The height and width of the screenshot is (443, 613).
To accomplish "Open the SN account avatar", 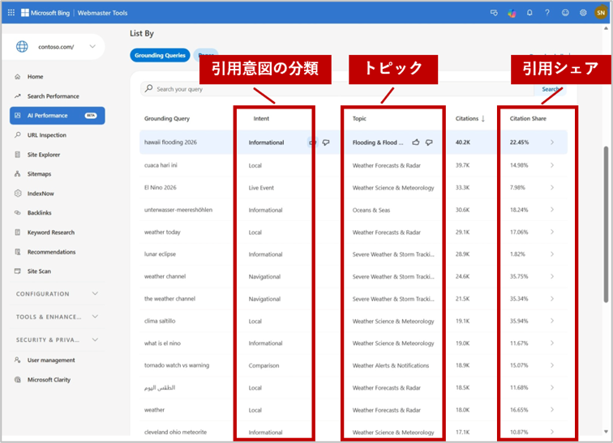I will (x=601, y=13).
